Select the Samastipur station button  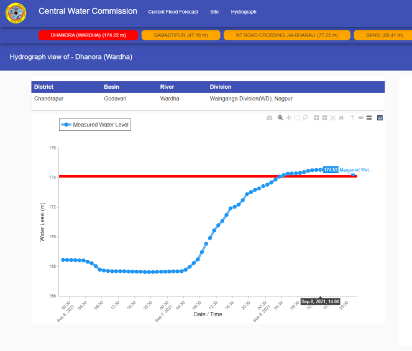(x=180, y=35)
